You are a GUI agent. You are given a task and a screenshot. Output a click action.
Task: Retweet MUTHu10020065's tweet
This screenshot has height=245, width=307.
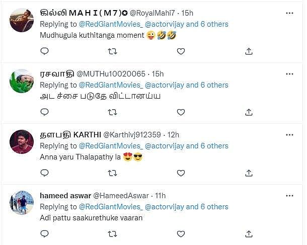coord(113,112)
